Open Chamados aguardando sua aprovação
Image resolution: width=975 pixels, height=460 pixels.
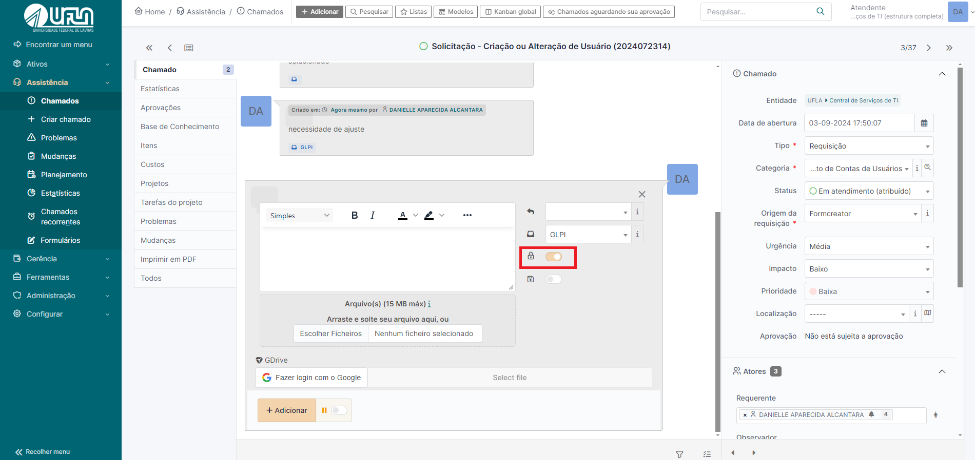[609, 12]
